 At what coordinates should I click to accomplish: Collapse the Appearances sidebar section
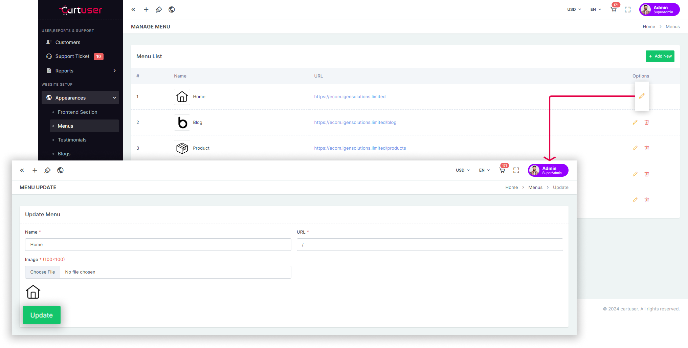click(x=80, y=97)
